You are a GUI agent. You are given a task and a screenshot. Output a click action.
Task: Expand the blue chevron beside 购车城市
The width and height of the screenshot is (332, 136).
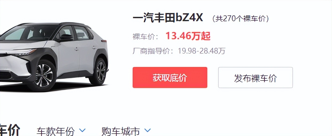(148, 130)
